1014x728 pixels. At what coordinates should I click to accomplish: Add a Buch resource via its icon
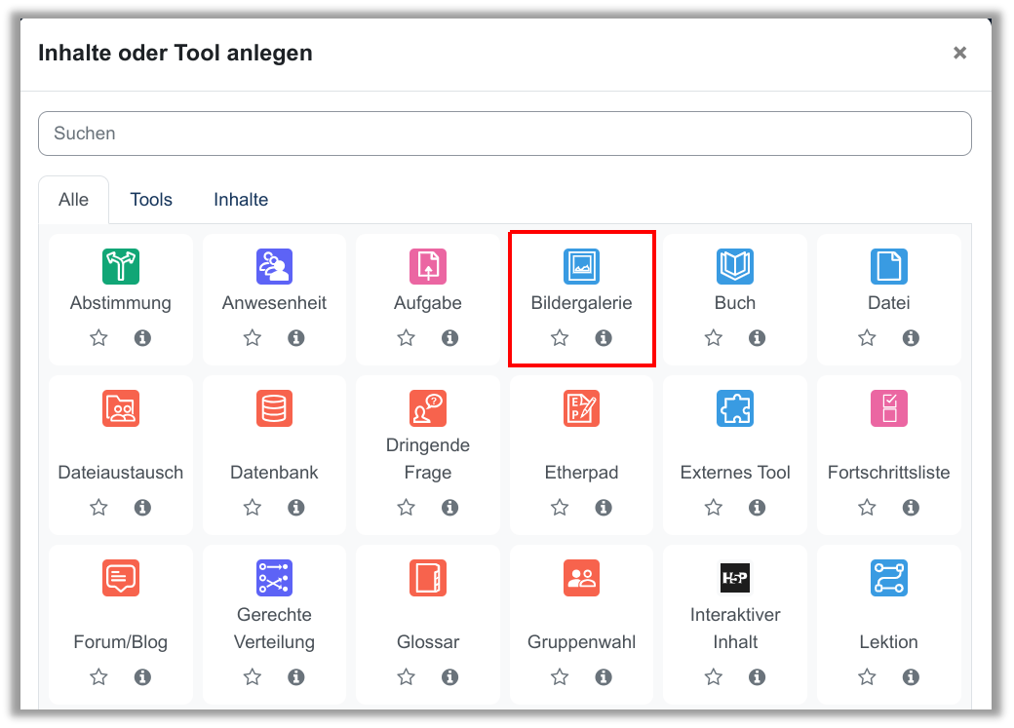point(735,266)
